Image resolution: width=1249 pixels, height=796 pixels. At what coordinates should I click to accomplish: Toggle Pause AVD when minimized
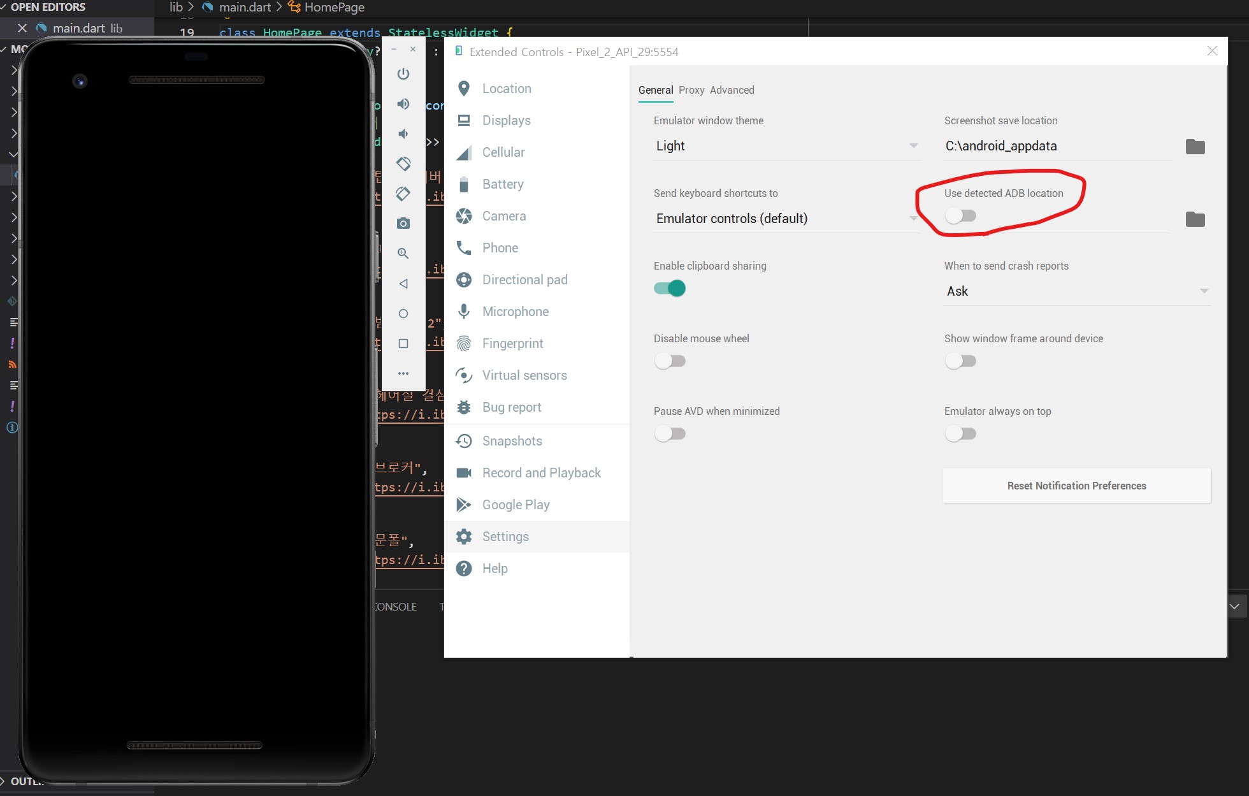(670, 433)
